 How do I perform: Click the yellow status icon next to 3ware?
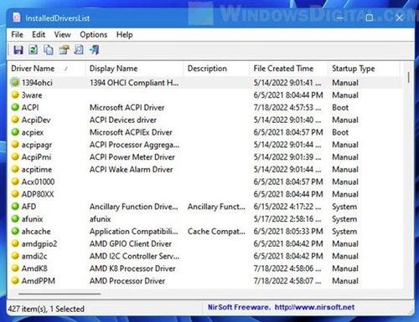pos(15,95)
